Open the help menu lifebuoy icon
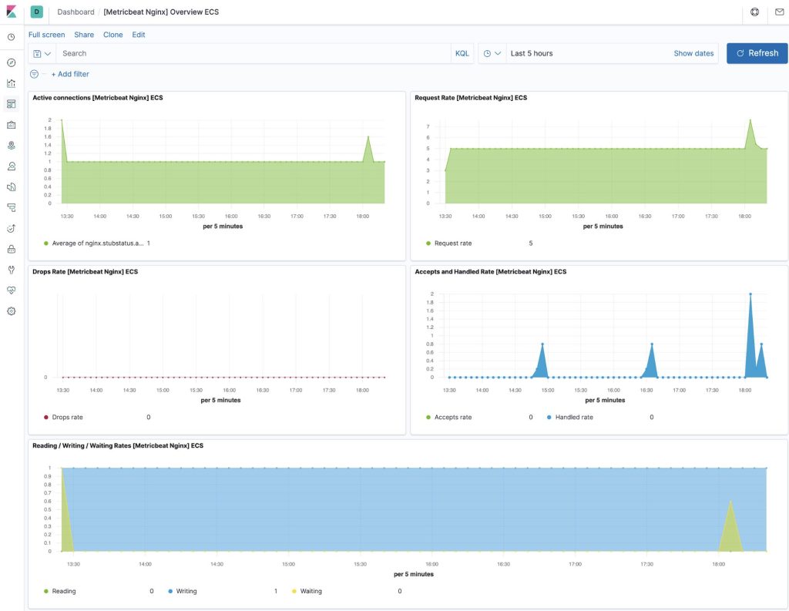 [754, 12]
